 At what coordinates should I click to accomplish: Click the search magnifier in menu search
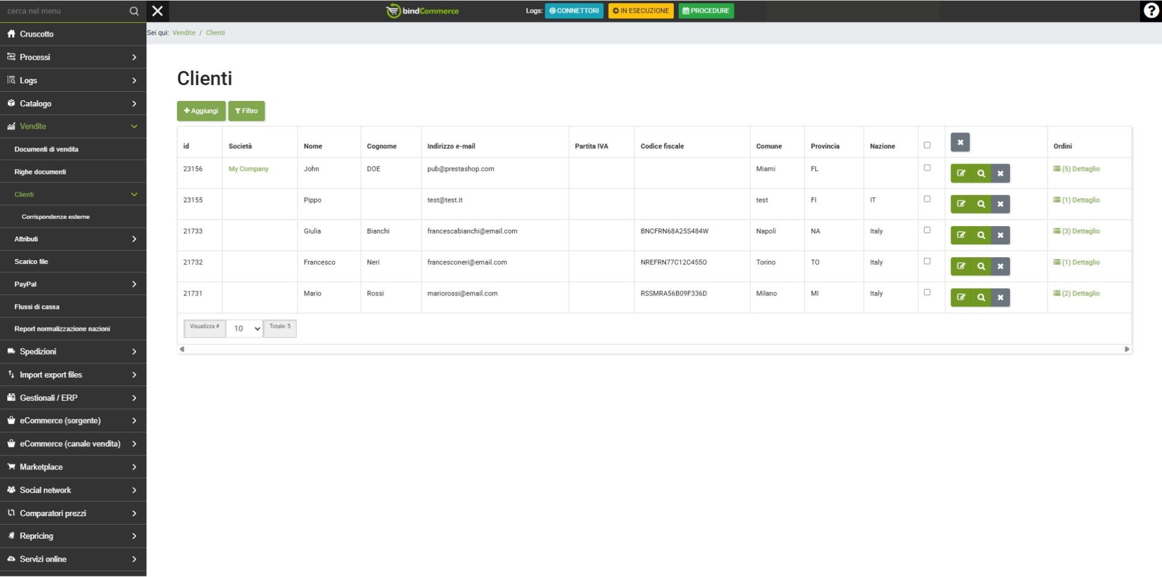[134, 11]
